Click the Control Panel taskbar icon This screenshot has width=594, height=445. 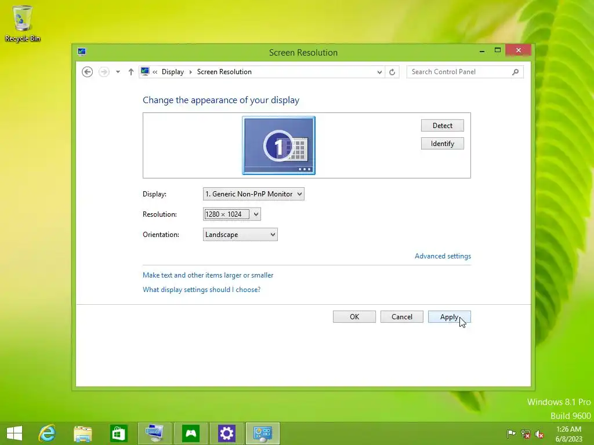(263, 433)
